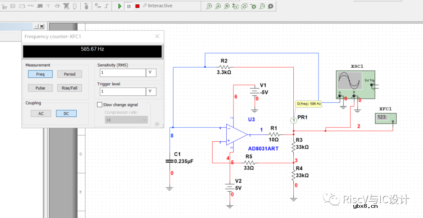The width and height of the screenshot is (423, 218).
Task: Select DC coupling mode
Action: tap(66, 114)
